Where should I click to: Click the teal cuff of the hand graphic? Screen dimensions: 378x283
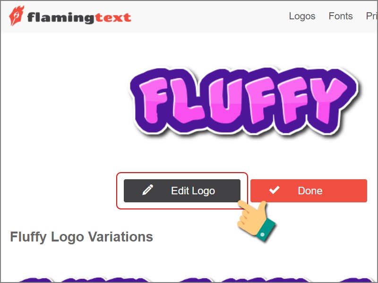pos(266,230)
